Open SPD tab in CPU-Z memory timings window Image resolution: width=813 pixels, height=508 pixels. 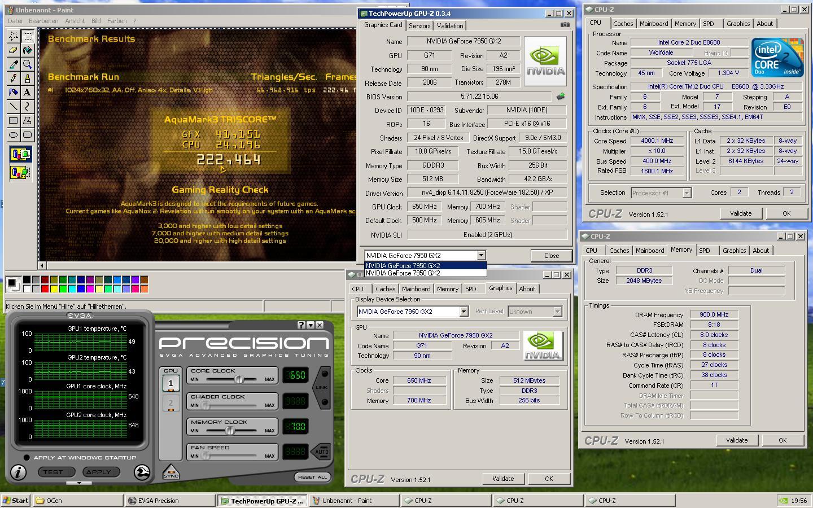coord(705,251)
